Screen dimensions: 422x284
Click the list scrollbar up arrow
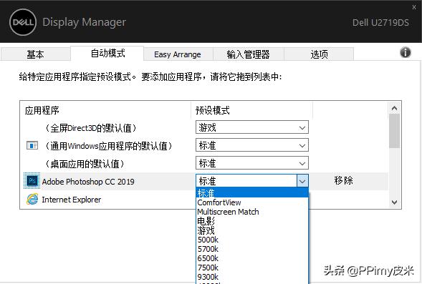tap(394, 108)
